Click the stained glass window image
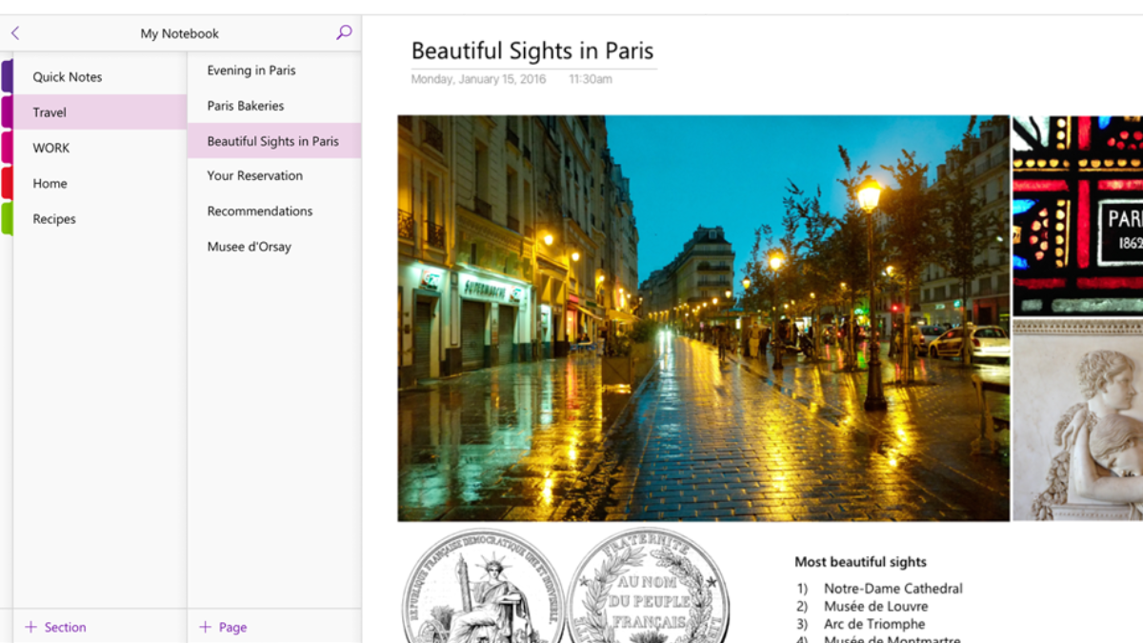This screenshot has width=1143, height=643. coord(1077,214)
